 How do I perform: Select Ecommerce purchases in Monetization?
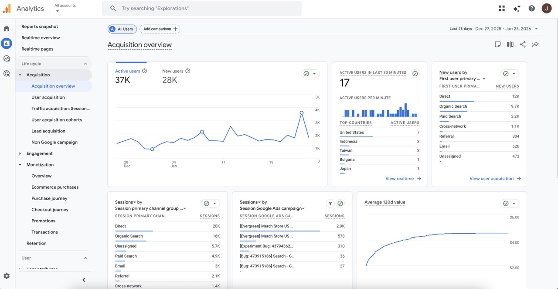coord(55,187)
